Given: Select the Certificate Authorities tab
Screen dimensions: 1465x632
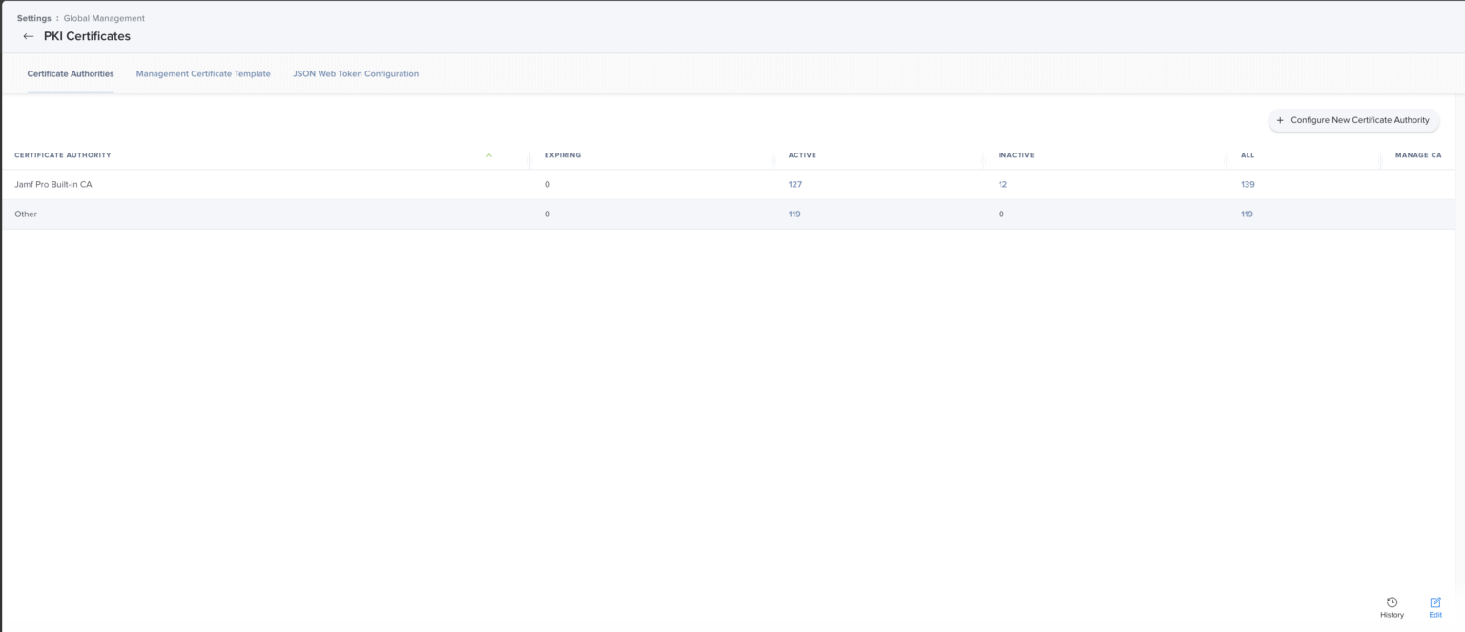Looking at the screenshot, I should pos(70,73).
